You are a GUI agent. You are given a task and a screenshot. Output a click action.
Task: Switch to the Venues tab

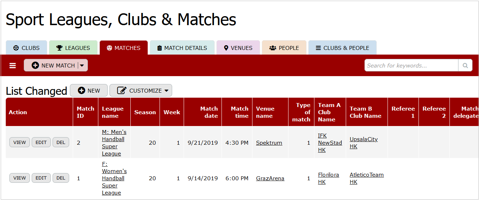coord(238,48)
